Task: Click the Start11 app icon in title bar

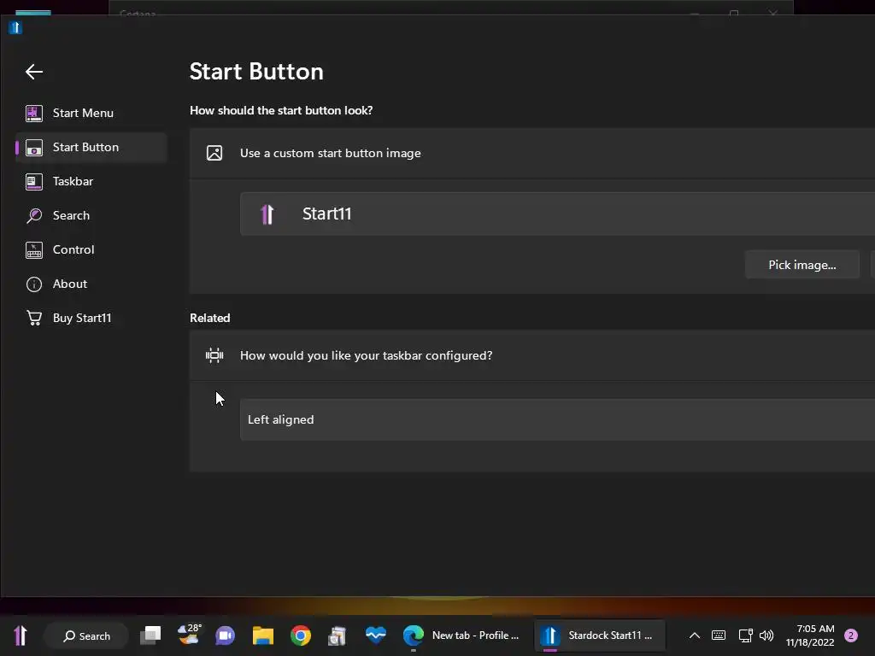Action: (x=15, y=27)
